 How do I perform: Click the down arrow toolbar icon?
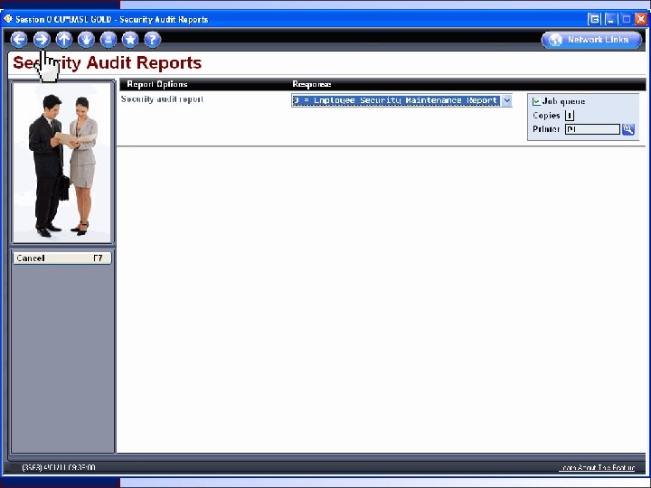point(87,40)
